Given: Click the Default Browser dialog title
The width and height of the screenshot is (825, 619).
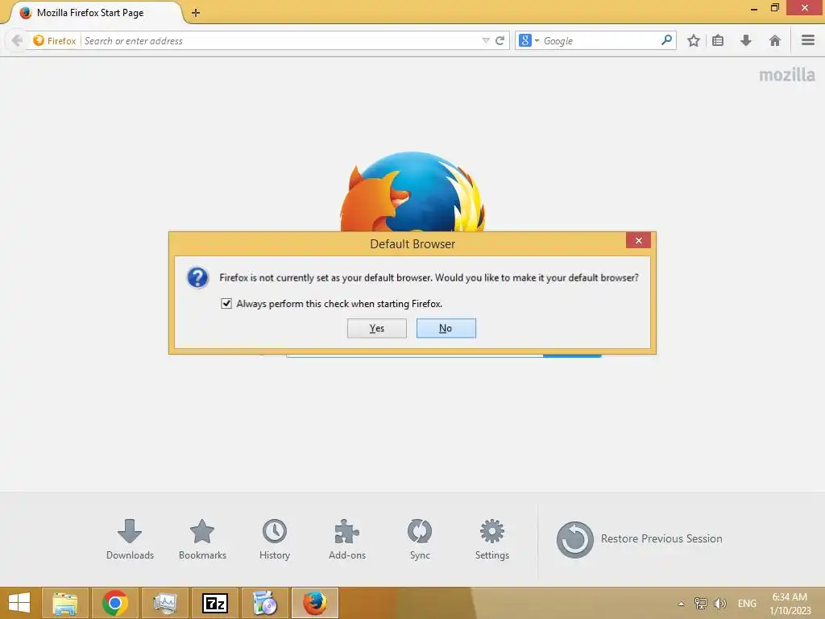Looking at the screenshot, I should (x=412, y=243).
